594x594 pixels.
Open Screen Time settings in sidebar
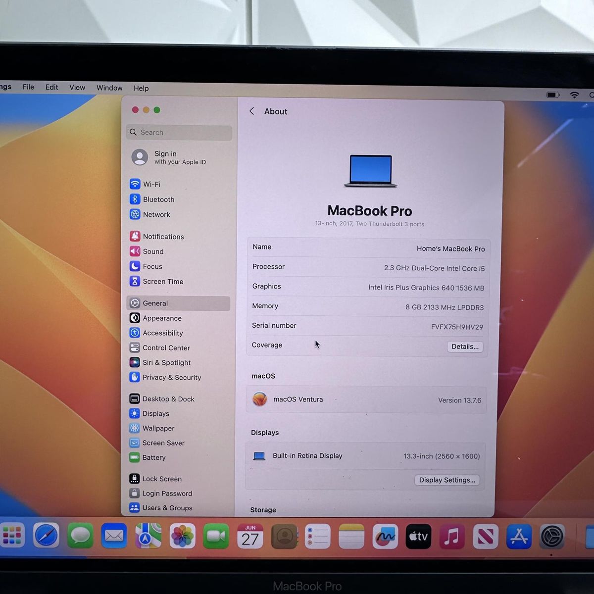pyautogui.click(x=156, y=281)
